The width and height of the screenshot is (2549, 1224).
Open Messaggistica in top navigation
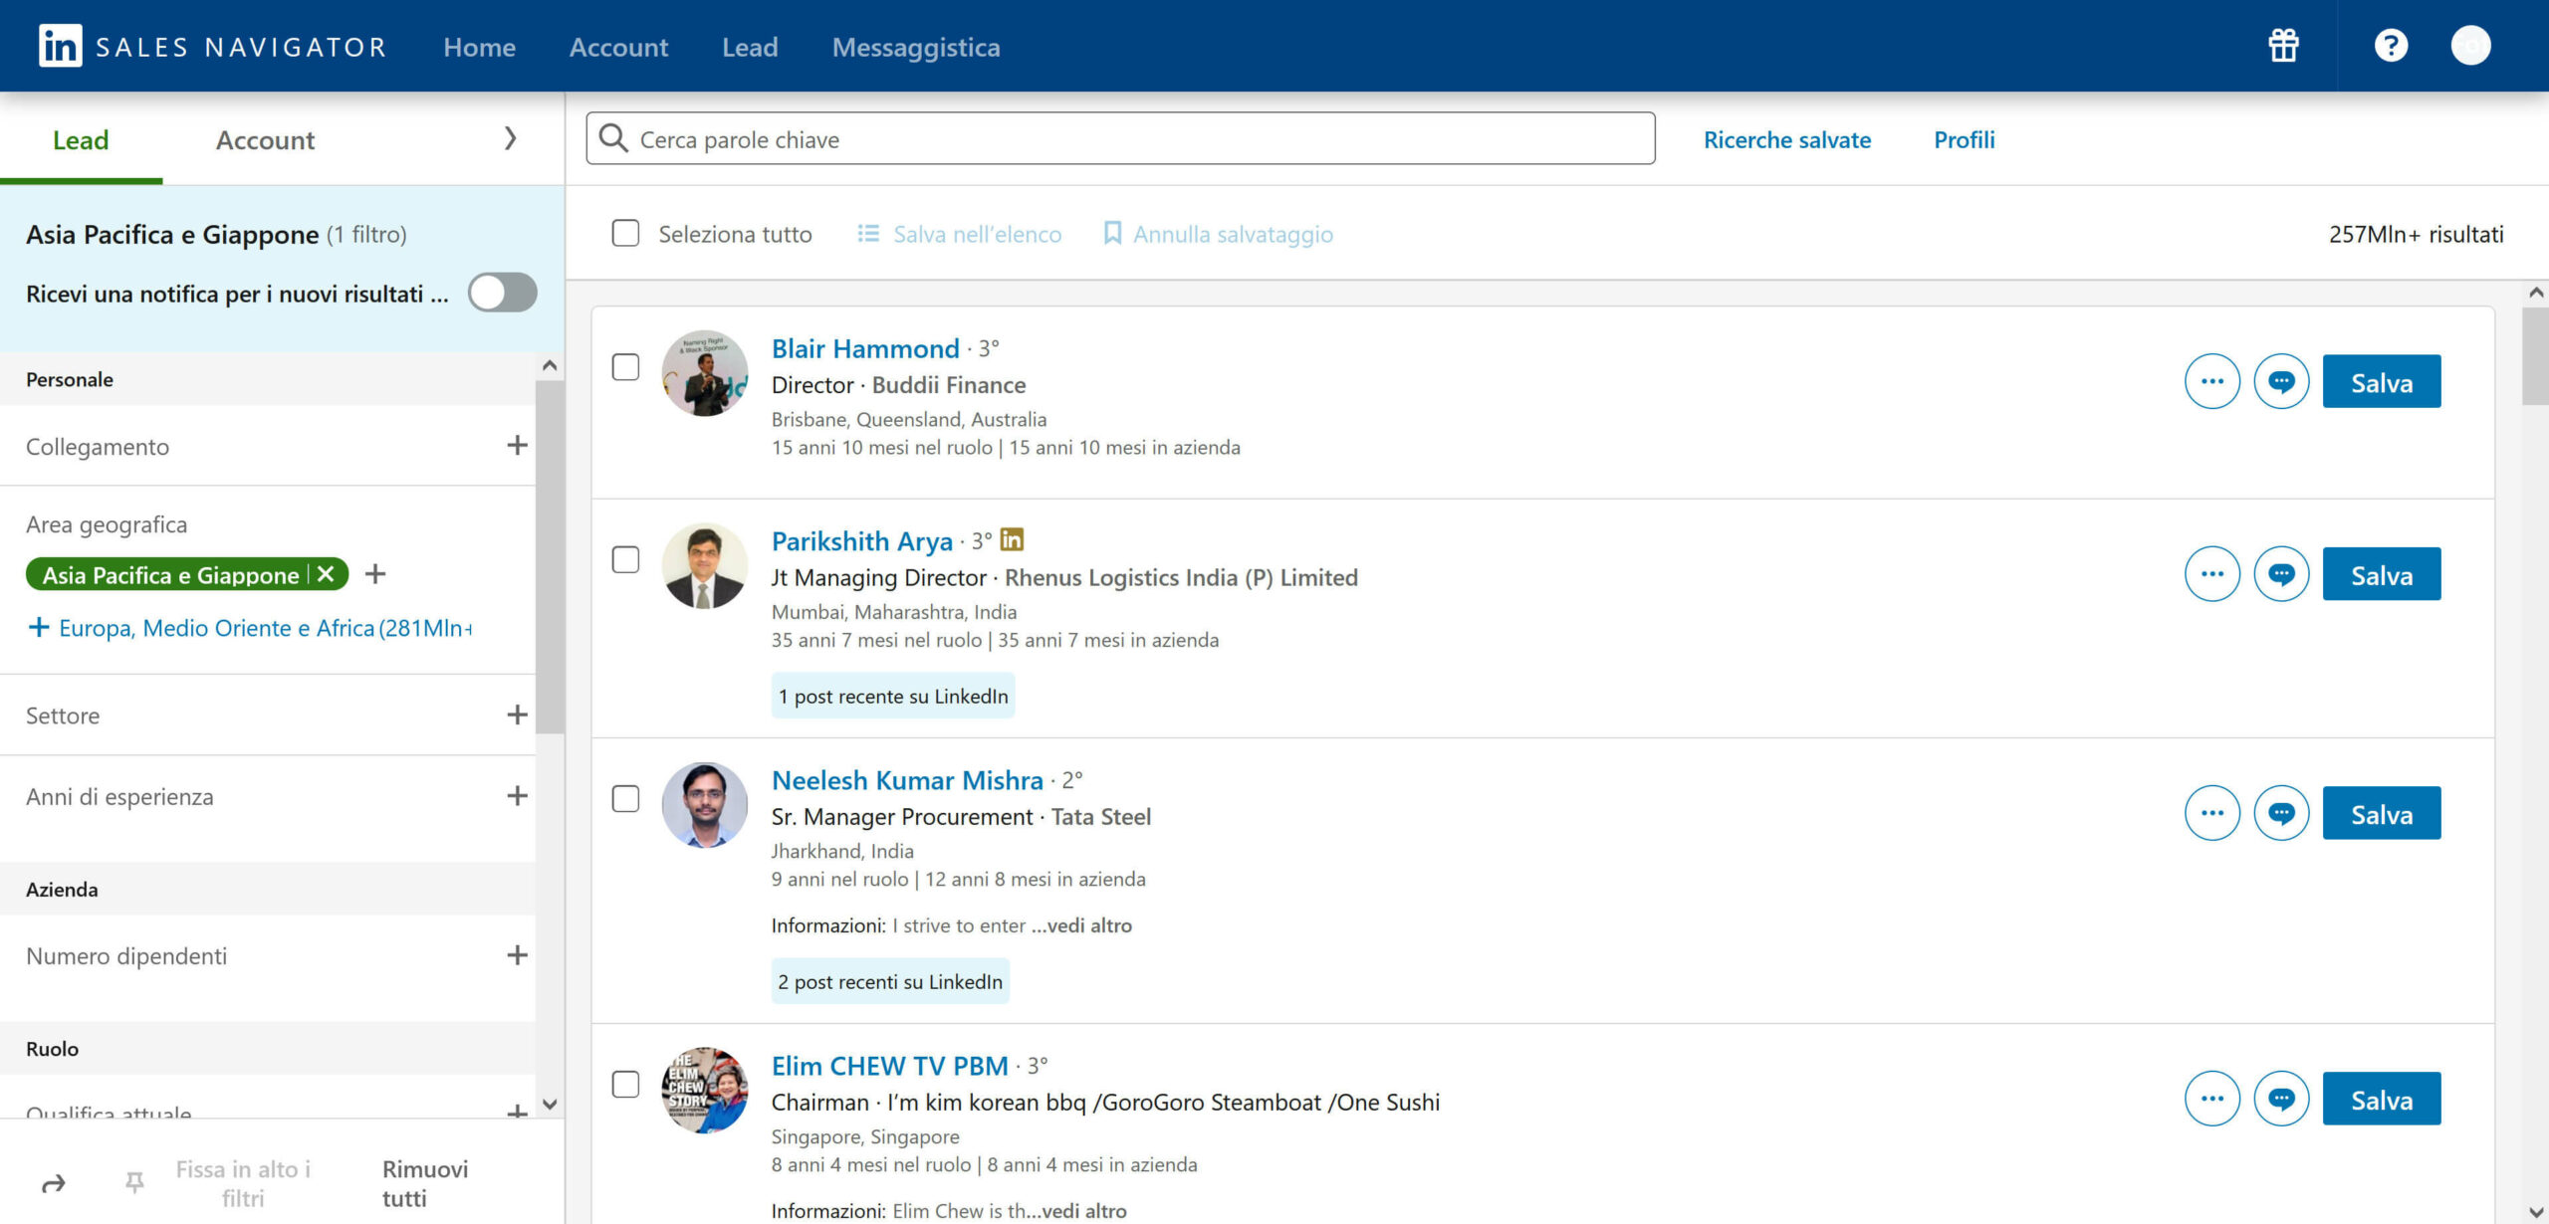[x=916, y=47]
